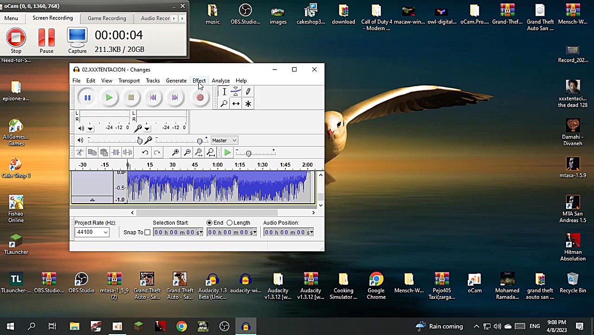Screen dimensions: 594x335
Task: Select the Envelope tool
Action: click(236, 91)
